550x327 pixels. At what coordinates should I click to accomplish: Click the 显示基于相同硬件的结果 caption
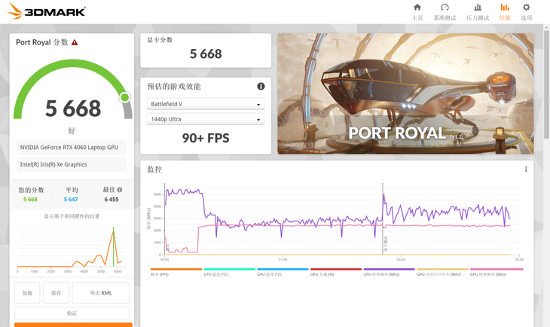click(72, 216)
